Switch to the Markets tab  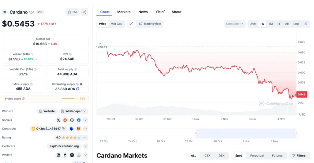tap(124, 12)
